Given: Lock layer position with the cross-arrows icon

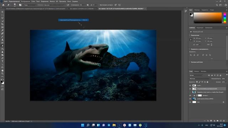Looking at the screenshot, I should pyautogui.click(x=202, y=82).
